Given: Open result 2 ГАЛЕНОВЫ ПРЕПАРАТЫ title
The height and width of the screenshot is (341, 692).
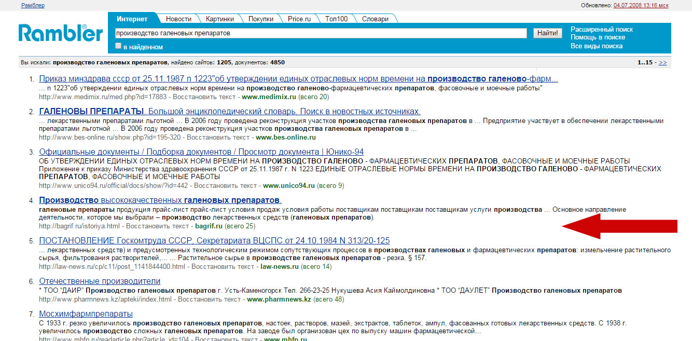Looking at the screenshot, I should tap(230, 112).
